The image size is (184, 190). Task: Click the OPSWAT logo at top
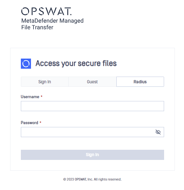[x=46, y=11]
